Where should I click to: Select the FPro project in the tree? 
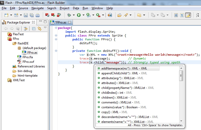pos(16,39)
